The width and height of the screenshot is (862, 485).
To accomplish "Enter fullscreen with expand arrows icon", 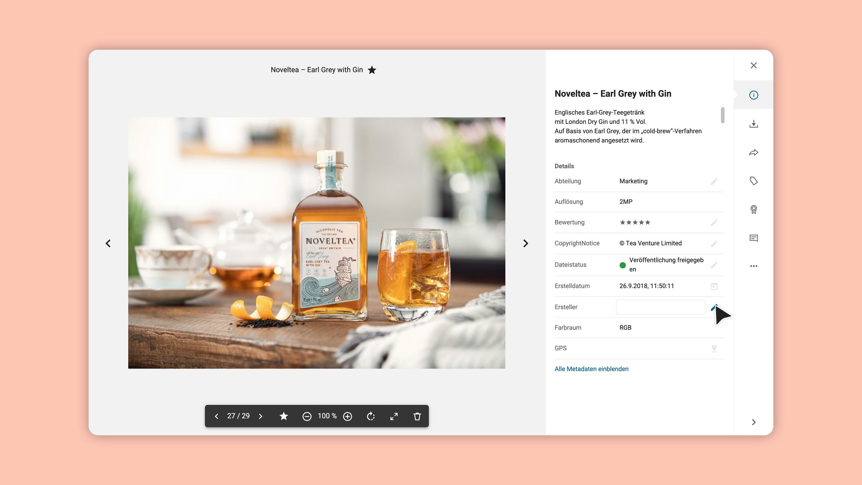I will pyautogui.click(x=394, y=416).
